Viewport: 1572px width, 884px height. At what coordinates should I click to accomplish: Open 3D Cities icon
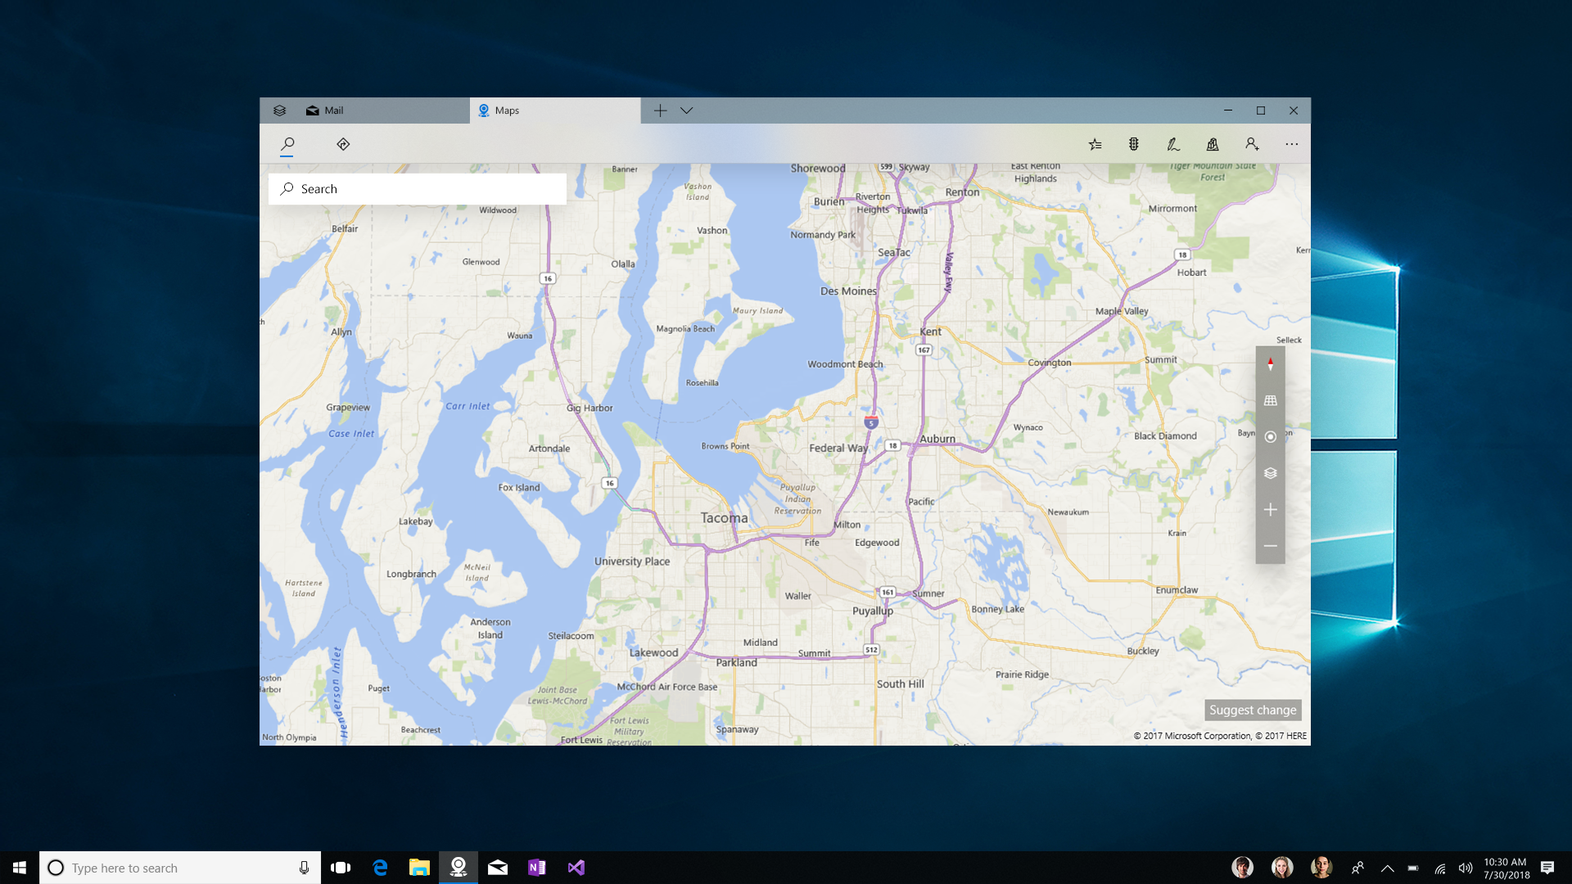[x=1213, y=144]
